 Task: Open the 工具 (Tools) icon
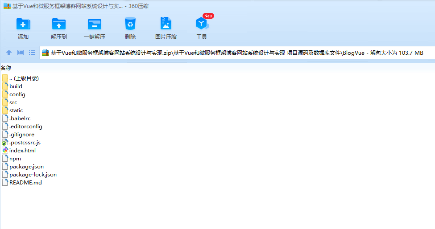pyautogui.click(x=202, y=24)
